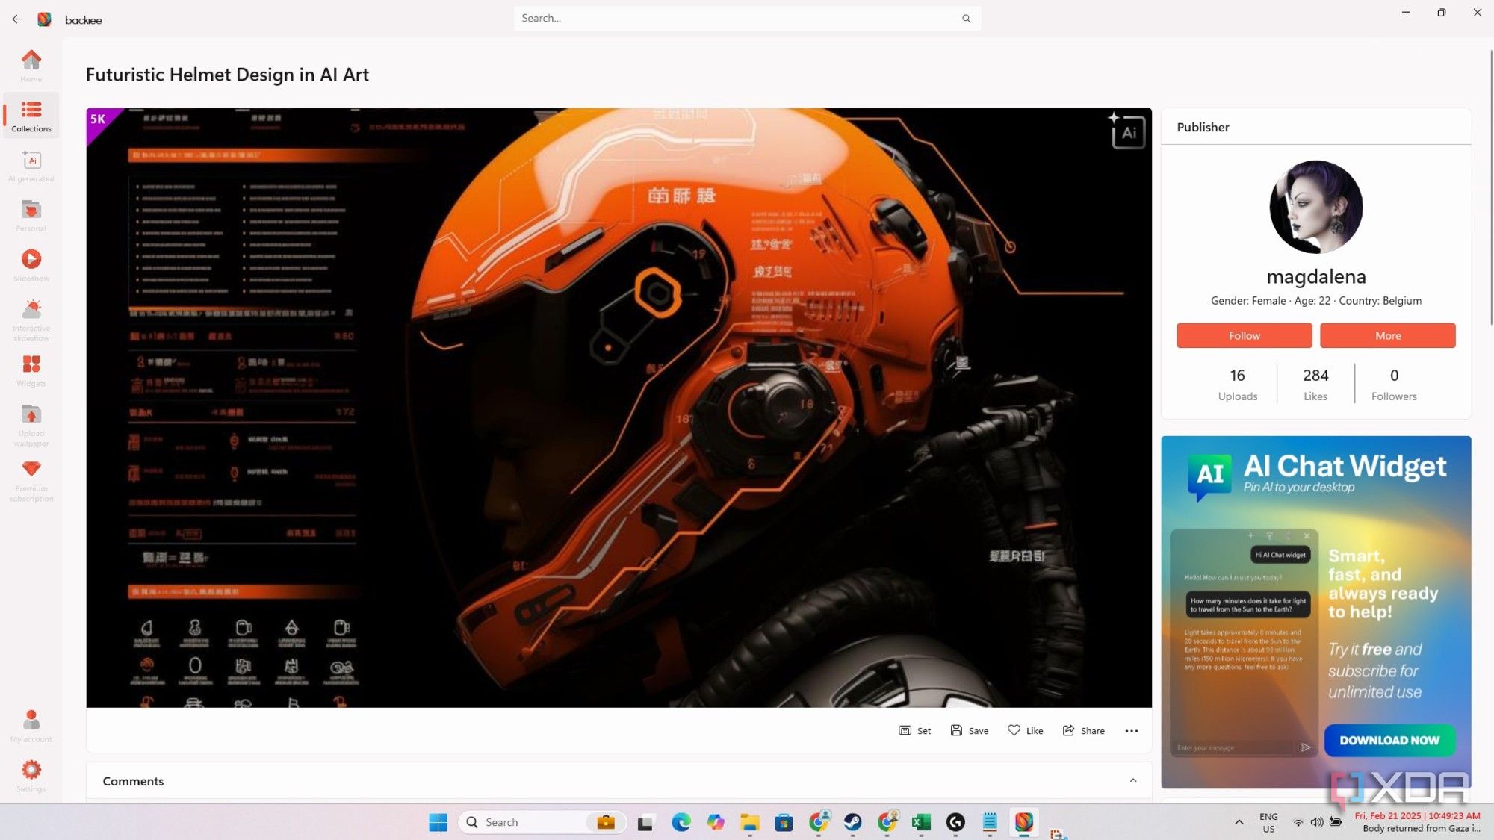Click the More button under magdalena
The image size is (1494, 840).
pos(1387,335)
